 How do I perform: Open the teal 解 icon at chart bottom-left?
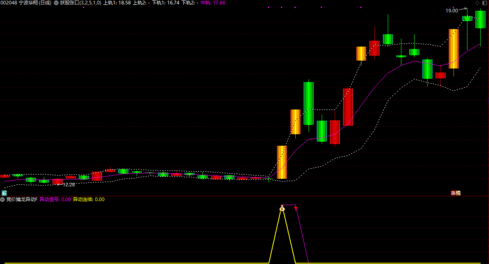pos(4,193)
